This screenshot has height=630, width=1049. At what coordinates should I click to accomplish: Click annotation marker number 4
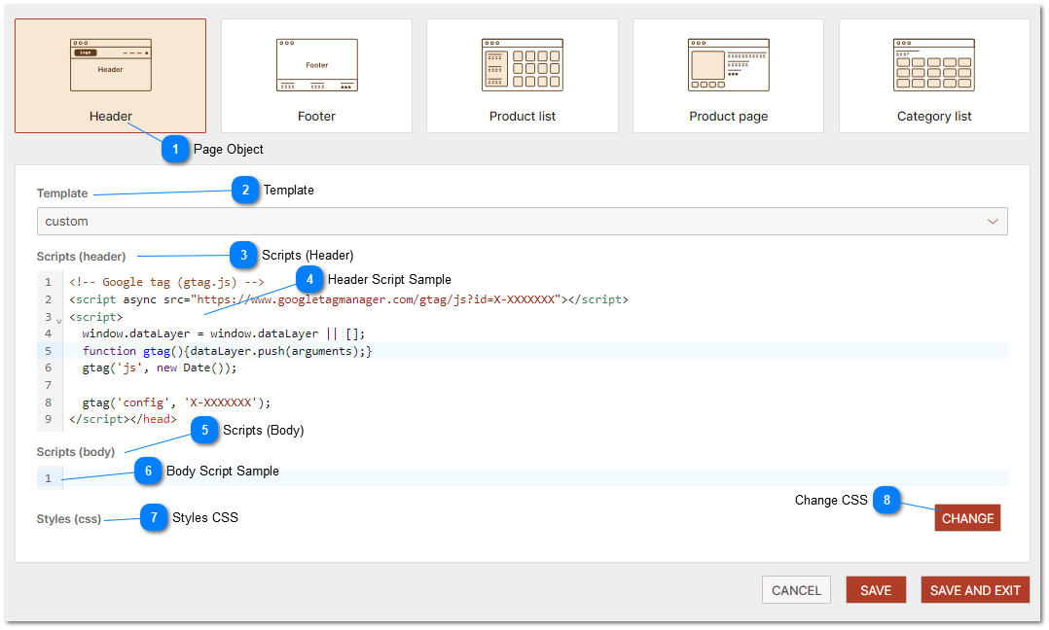click(x=309, y=280)
